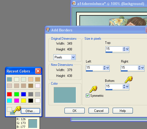Viewport: 147px width, 129px height.
Task: Click OK to apply borders
Action: tap(74, 111)
